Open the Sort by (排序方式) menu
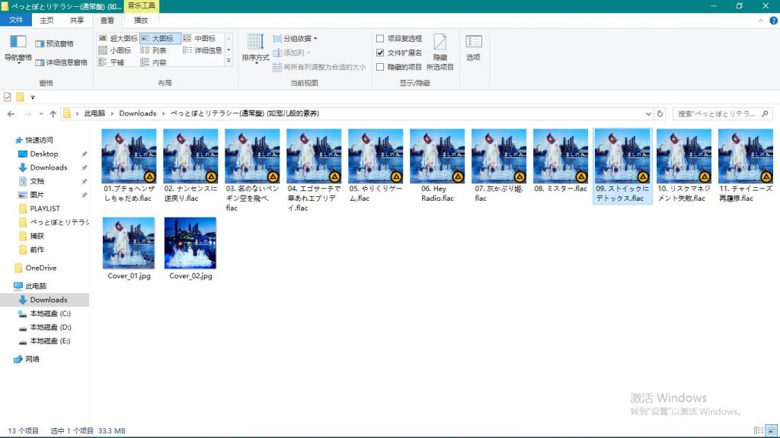Image resolution: width=780 pixels, height=438 pixels. [256, 48]
